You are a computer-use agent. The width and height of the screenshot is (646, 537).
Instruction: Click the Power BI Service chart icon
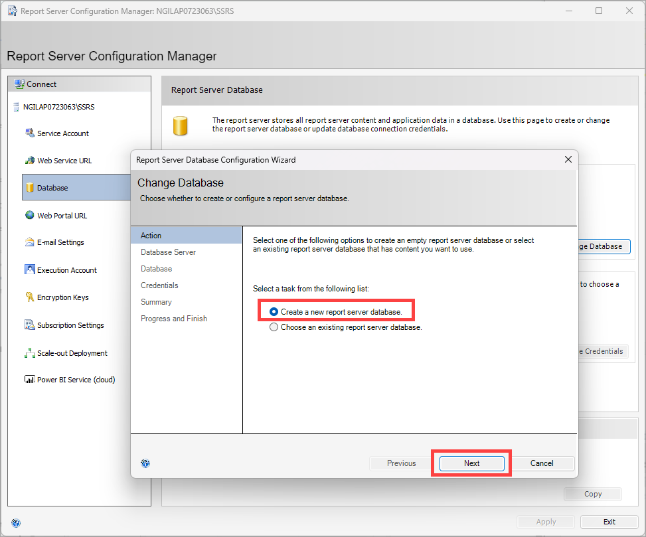[x=30, y=379]
